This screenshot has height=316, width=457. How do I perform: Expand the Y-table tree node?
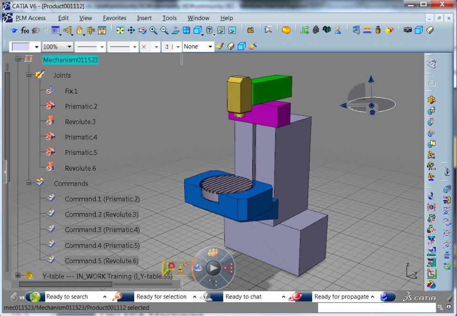pyautogui.click(x=18, y=275)
